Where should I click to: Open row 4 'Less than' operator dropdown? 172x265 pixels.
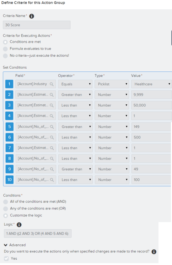pyautogui.click(x=75, y=116)
